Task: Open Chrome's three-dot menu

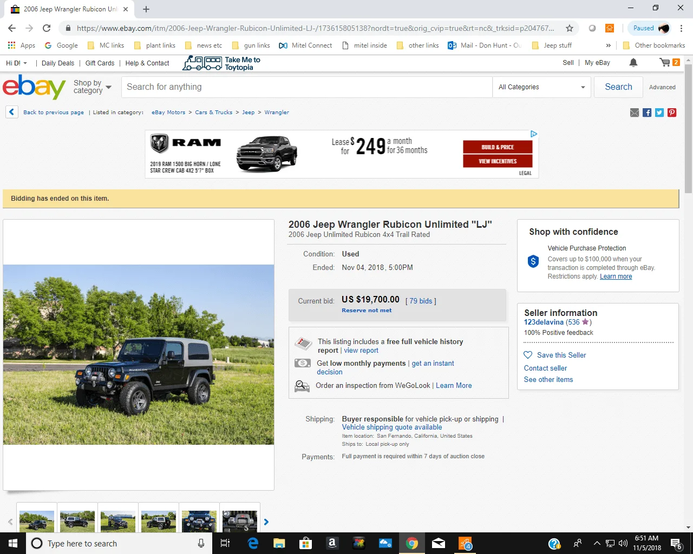Action: pos(681,28)
